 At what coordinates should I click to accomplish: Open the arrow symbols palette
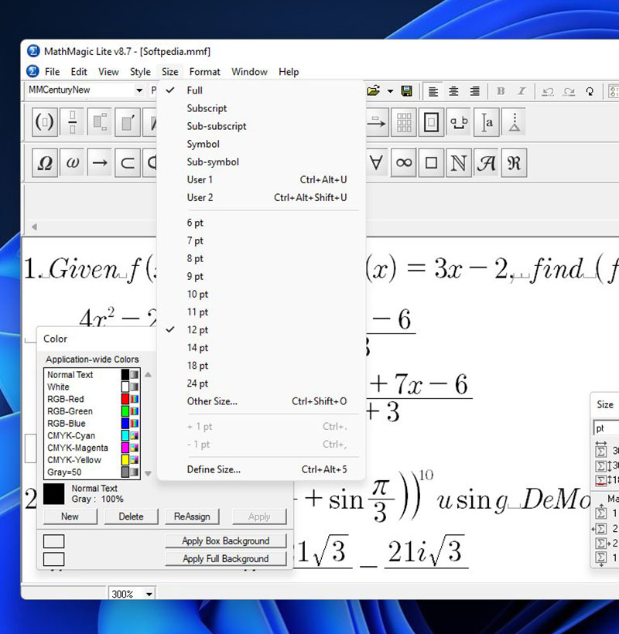tap(99, 163)
